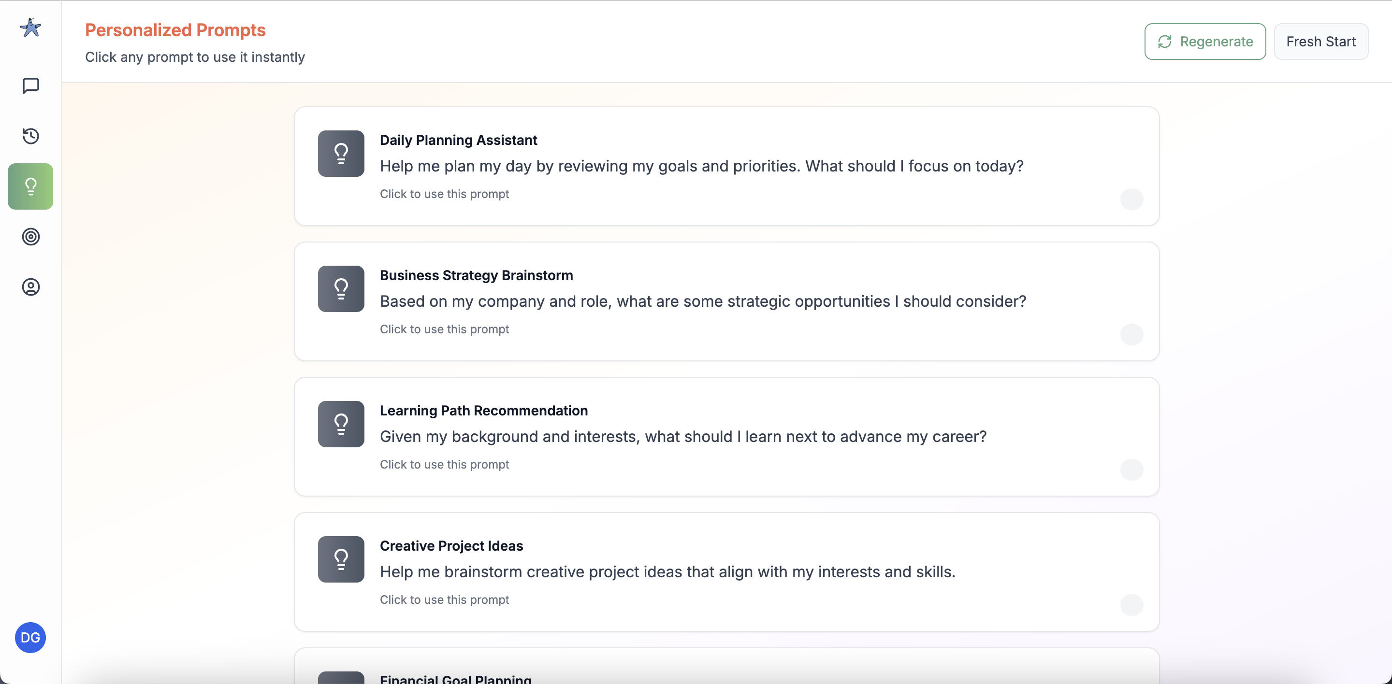The image size is (1392, 684).
Task: Click the star logo in sidebar
Action: tap(30, 28)
